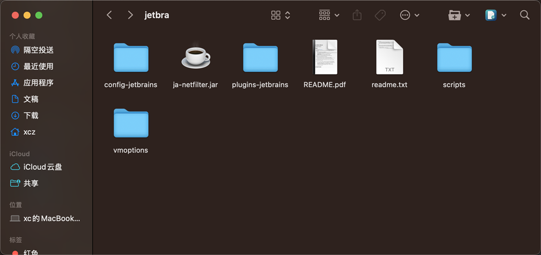Screen dimensions: 541x255
Task: Expand the group-by options dropdown
Action: pyautogui.click(x=329, y=15)
